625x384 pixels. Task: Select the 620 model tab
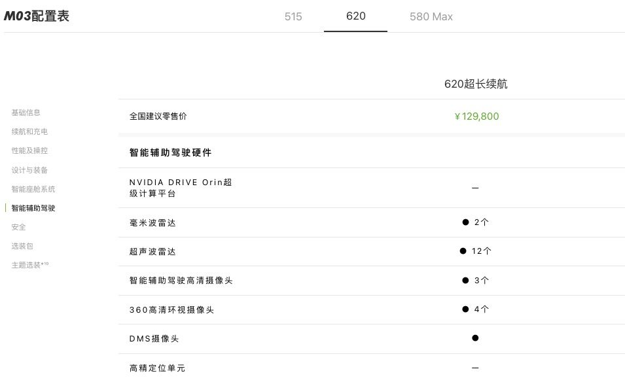click(355, 16)
